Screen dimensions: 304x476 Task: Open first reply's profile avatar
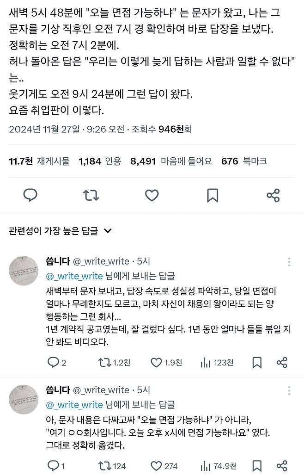coord(24,271)
